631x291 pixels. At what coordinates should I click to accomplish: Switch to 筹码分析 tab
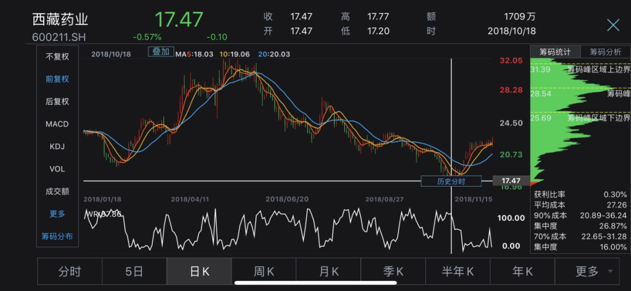point(605,52)
